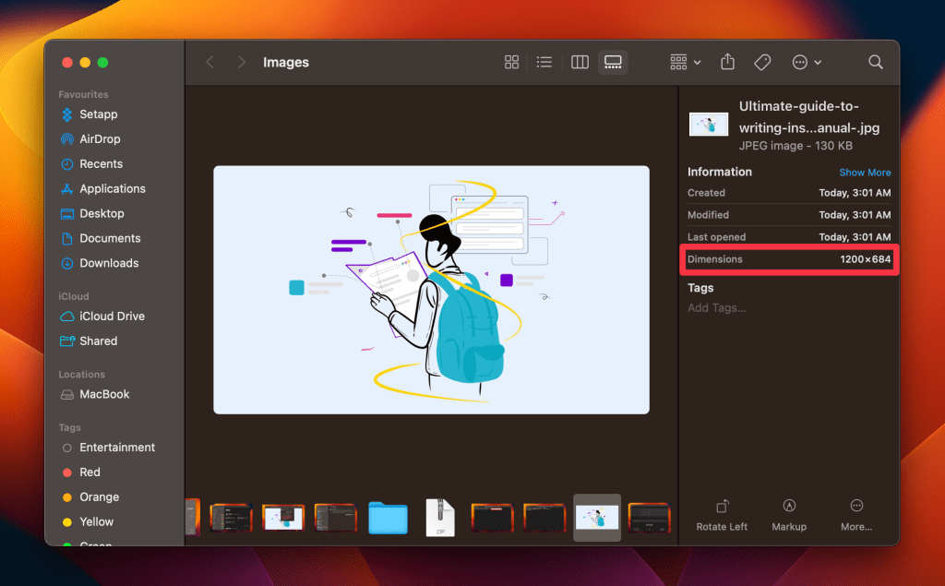This screenshot has height=586, width=945.
Task: Open iCloud Drive in sidebar
Action: [x=112, y=316]
